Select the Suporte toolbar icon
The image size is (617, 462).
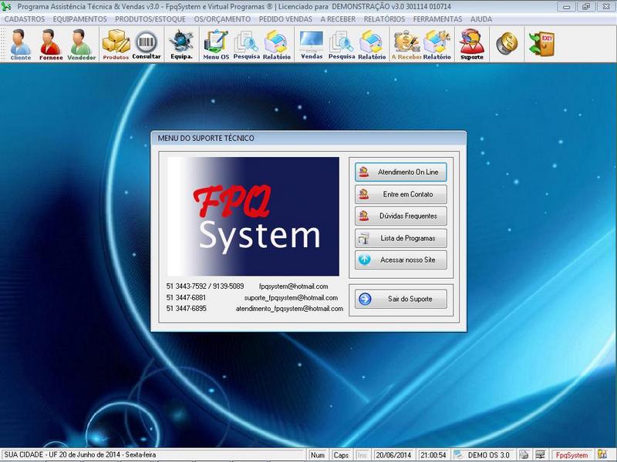pos(471,45)
